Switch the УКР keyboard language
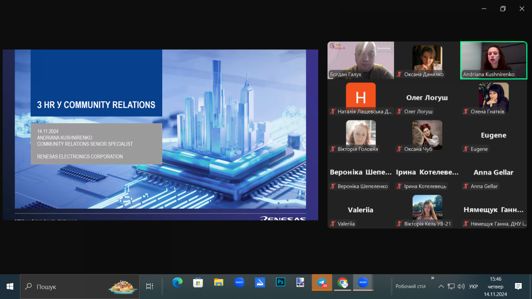Screen dimensions: 532x299 click(x=473, y=287)
